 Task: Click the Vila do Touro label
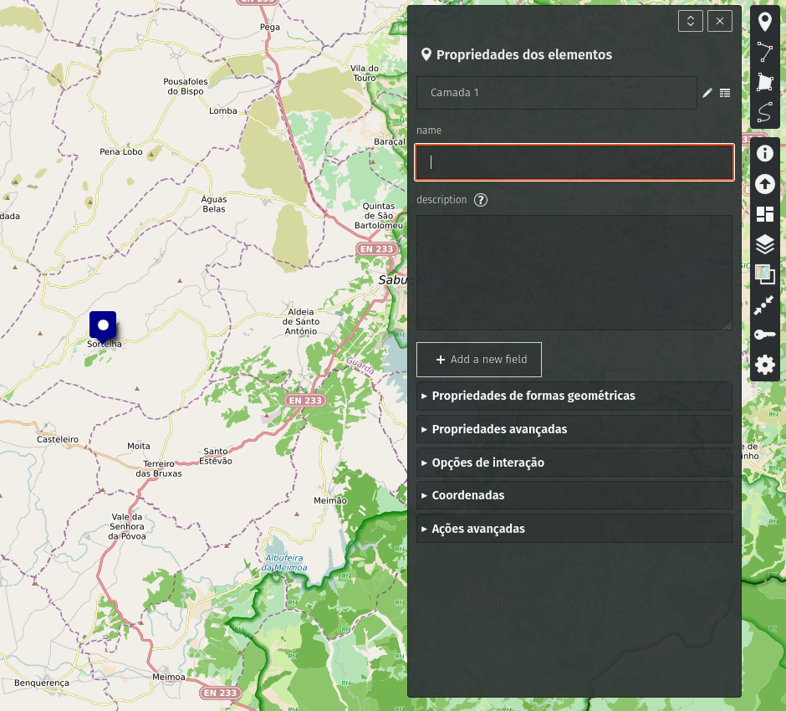click(x=365, y=74)
